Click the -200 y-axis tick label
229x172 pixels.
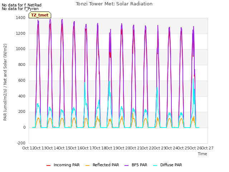(21, 143)
